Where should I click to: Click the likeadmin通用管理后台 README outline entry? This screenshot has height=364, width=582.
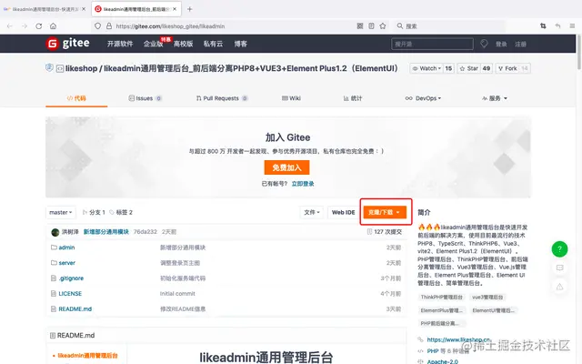[x=88, y=356]
